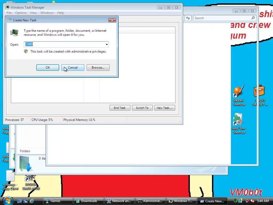Image resolution: width=273 pixels, height=205 pixels.
Task: Click the green CPU meter tray icon
Action: point(235,201)
